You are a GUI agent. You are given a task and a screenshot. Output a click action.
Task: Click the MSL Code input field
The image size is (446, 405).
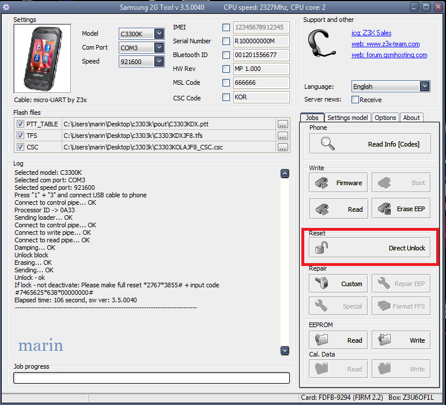pos(261,83)
